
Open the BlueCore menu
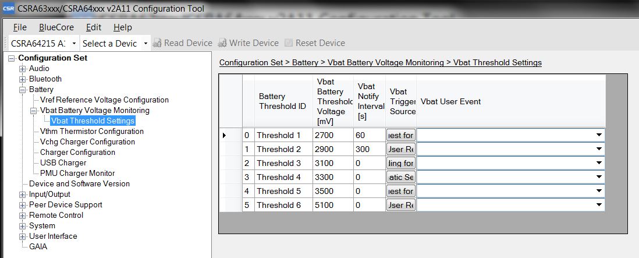[56, 27]
